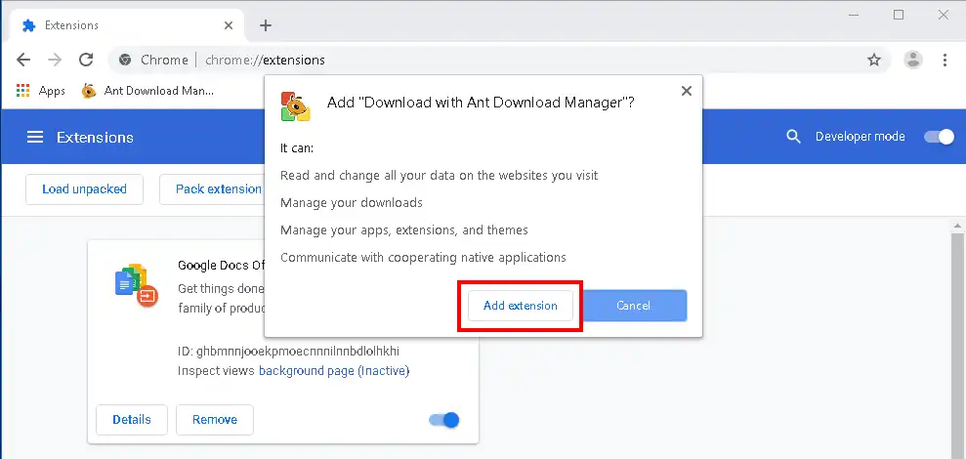The image size is (966, 459).
Task: Bookmark this page with the star icon
Action: point(874,60)
